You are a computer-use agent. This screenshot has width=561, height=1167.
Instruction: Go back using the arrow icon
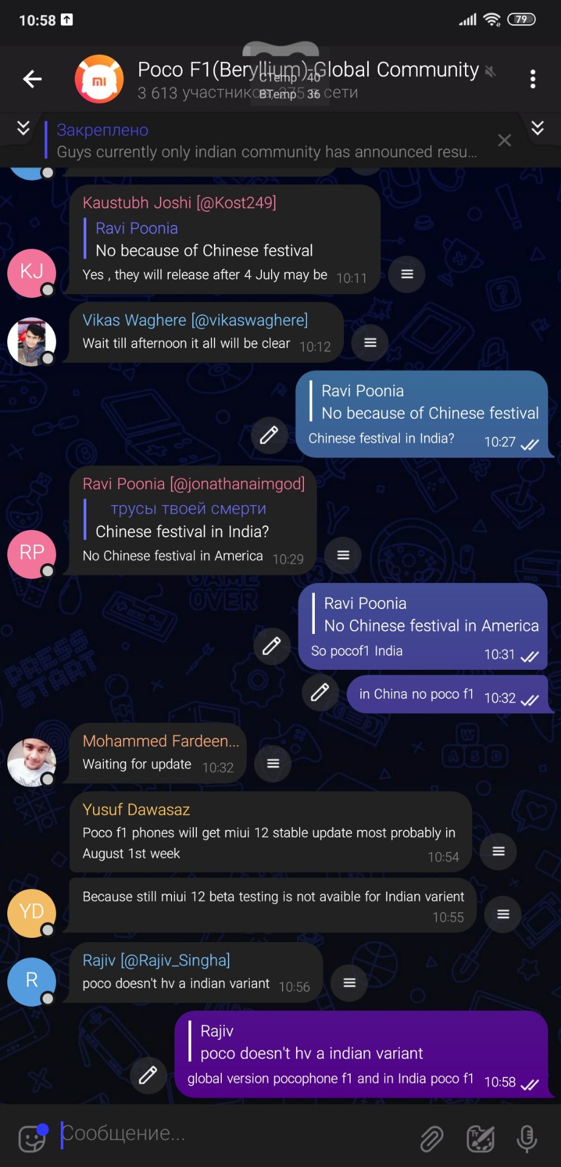coord(32,79)
